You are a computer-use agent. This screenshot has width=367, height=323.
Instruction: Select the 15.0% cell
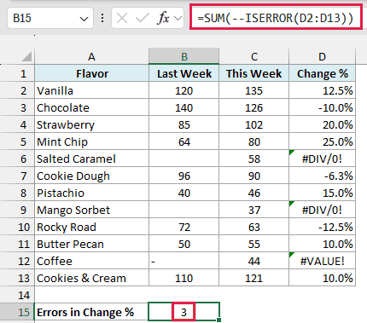tap(322, 193)
